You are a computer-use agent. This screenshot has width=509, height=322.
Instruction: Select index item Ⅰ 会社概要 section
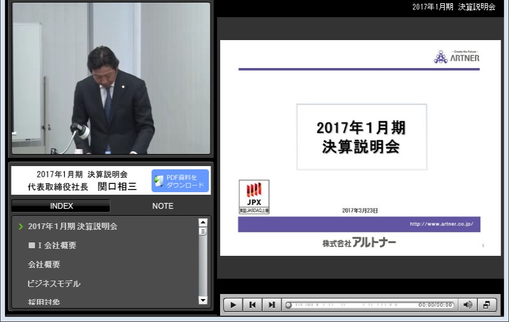coord(52,246)
